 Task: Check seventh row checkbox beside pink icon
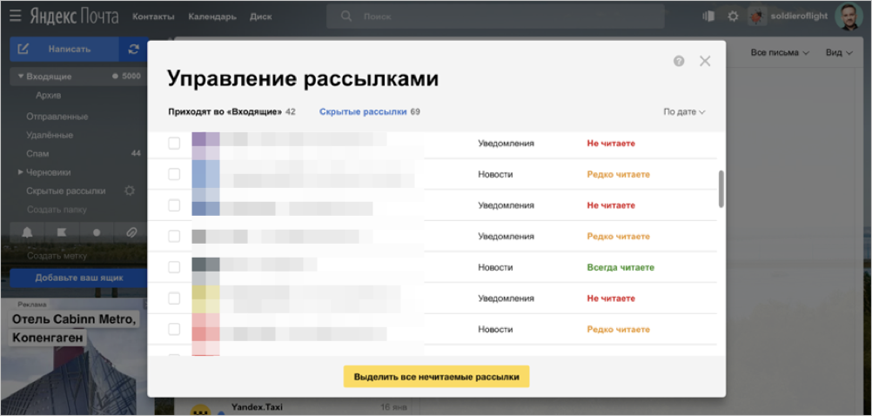[174, 329]
